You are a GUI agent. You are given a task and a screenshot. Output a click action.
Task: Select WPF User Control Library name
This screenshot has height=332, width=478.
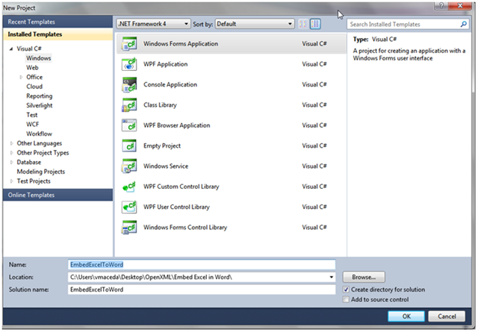point(176,207)
